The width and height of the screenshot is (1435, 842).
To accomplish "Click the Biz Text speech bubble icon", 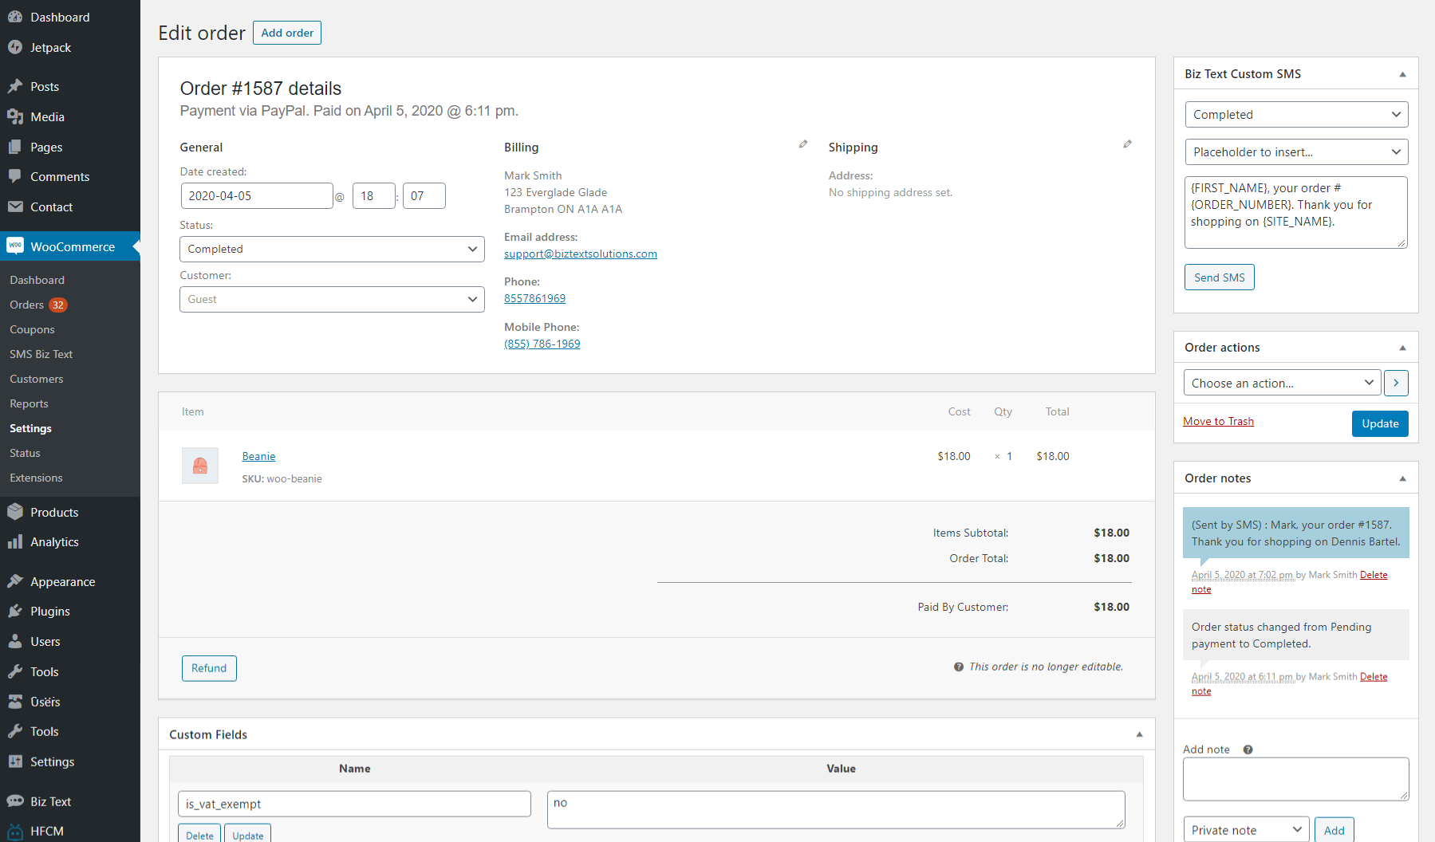I will click(15, 801).
